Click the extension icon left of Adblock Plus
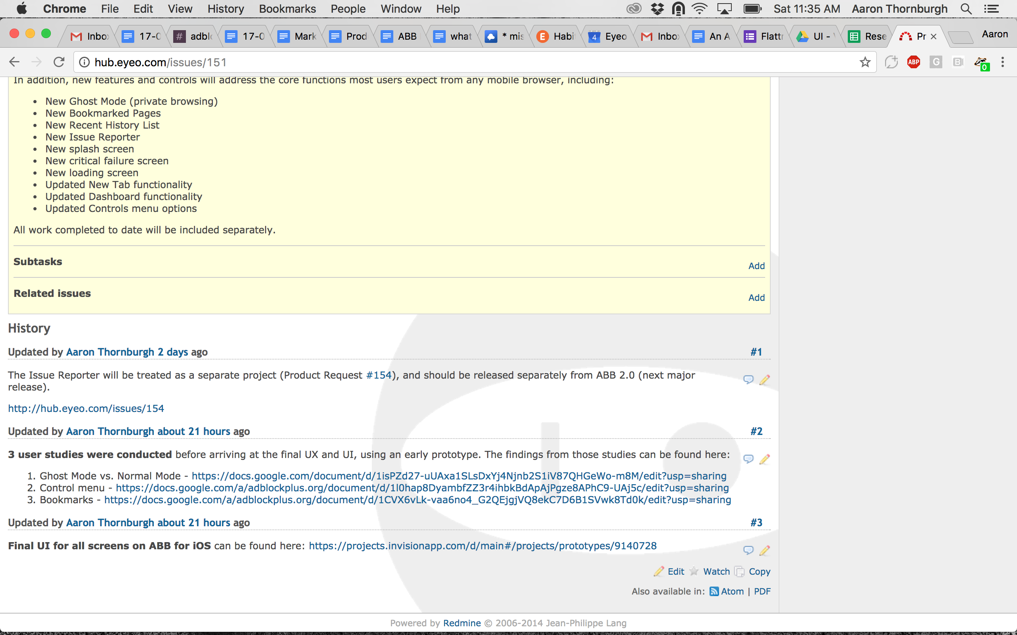 (x=891, y=62)
